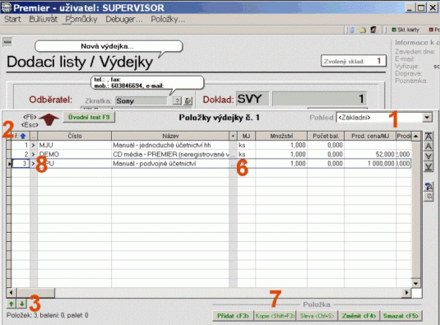The height and width of the screenshot is (325, 440).
Task: Select 'CD média - PREMIER' name cell
Action: coord(170,155)
